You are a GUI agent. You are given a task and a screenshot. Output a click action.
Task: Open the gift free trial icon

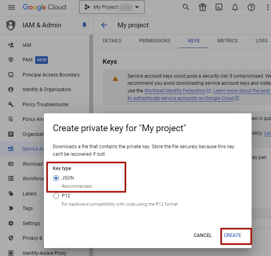tap(203, 7)
